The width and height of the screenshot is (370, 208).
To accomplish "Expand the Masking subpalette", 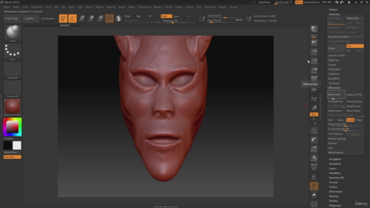I will click(334, 196).
